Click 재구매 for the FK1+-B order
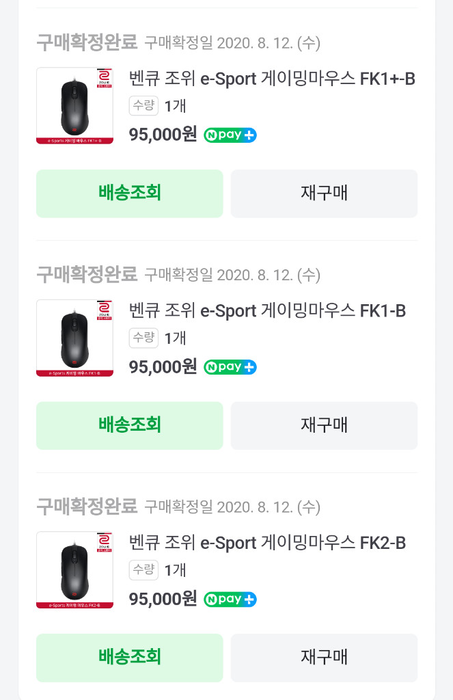 click(x=324, y=193)
